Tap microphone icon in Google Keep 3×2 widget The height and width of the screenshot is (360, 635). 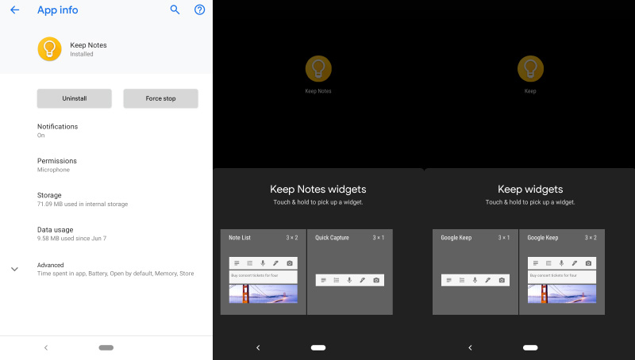point(562,263)
